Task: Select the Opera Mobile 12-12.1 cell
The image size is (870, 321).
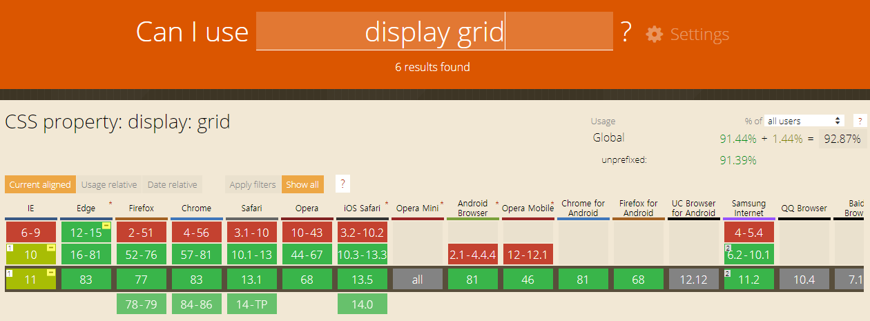Action: [528, 254]
